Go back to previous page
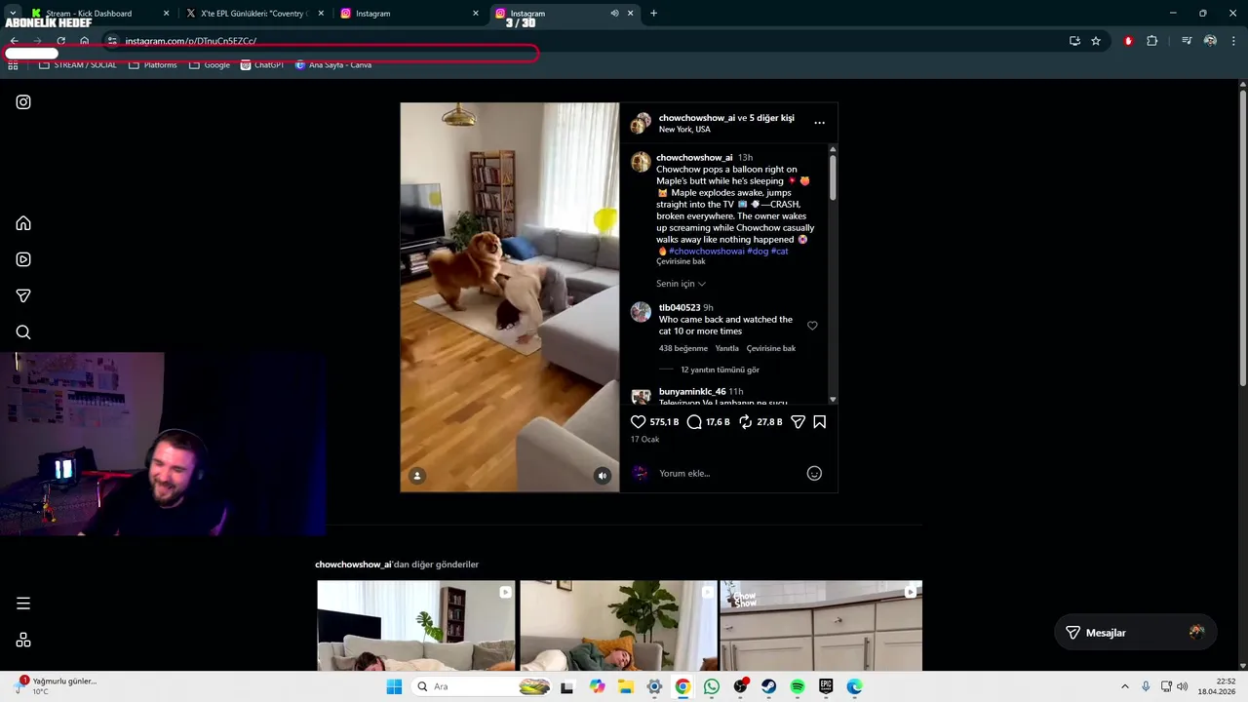This screenshot has height=702, width=1248. pyautogui.click(x=14, y=41)
